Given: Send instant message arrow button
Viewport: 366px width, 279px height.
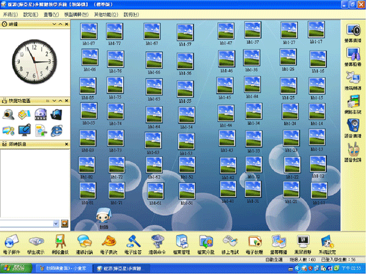Looking at the screenshot, I should coord(65,224).
